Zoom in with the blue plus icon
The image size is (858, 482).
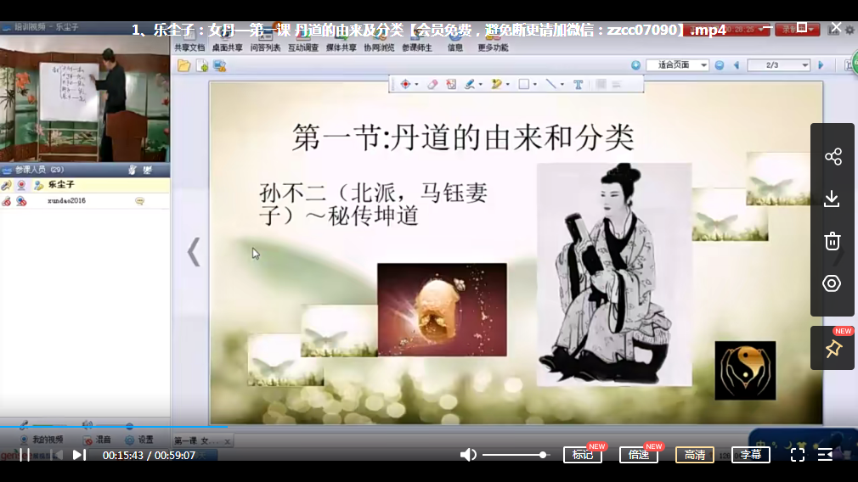point(635,65)
